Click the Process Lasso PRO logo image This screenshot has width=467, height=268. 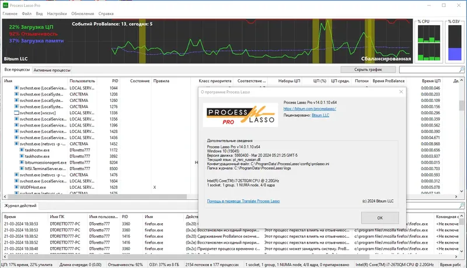point(241,115)
